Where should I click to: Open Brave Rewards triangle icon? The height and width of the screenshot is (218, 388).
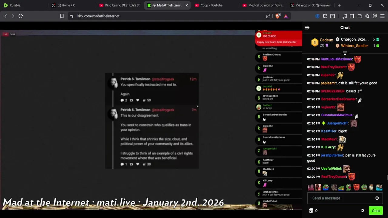(286, 16)
